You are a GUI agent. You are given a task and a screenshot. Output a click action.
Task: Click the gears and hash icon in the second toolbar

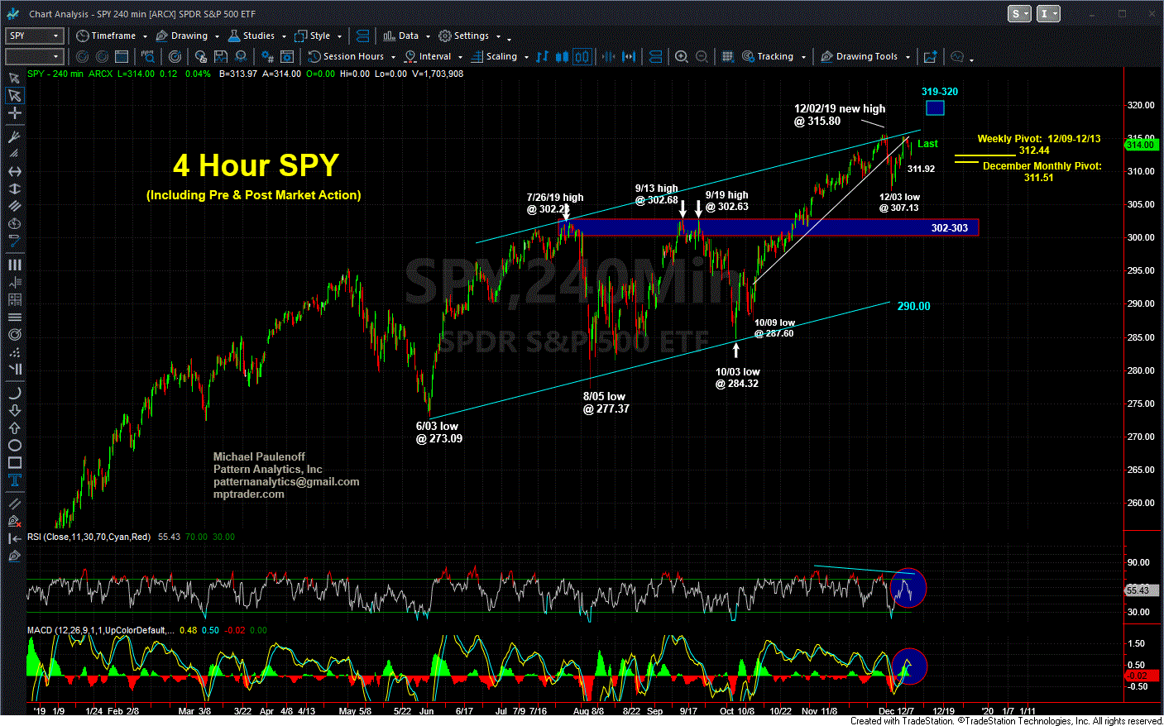point(267,56)
